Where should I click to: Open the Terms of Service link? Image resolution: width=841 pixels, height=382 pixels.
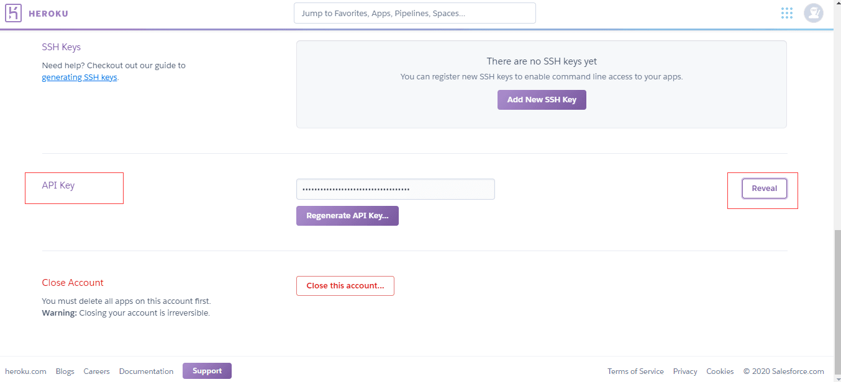tap(635, 371)
